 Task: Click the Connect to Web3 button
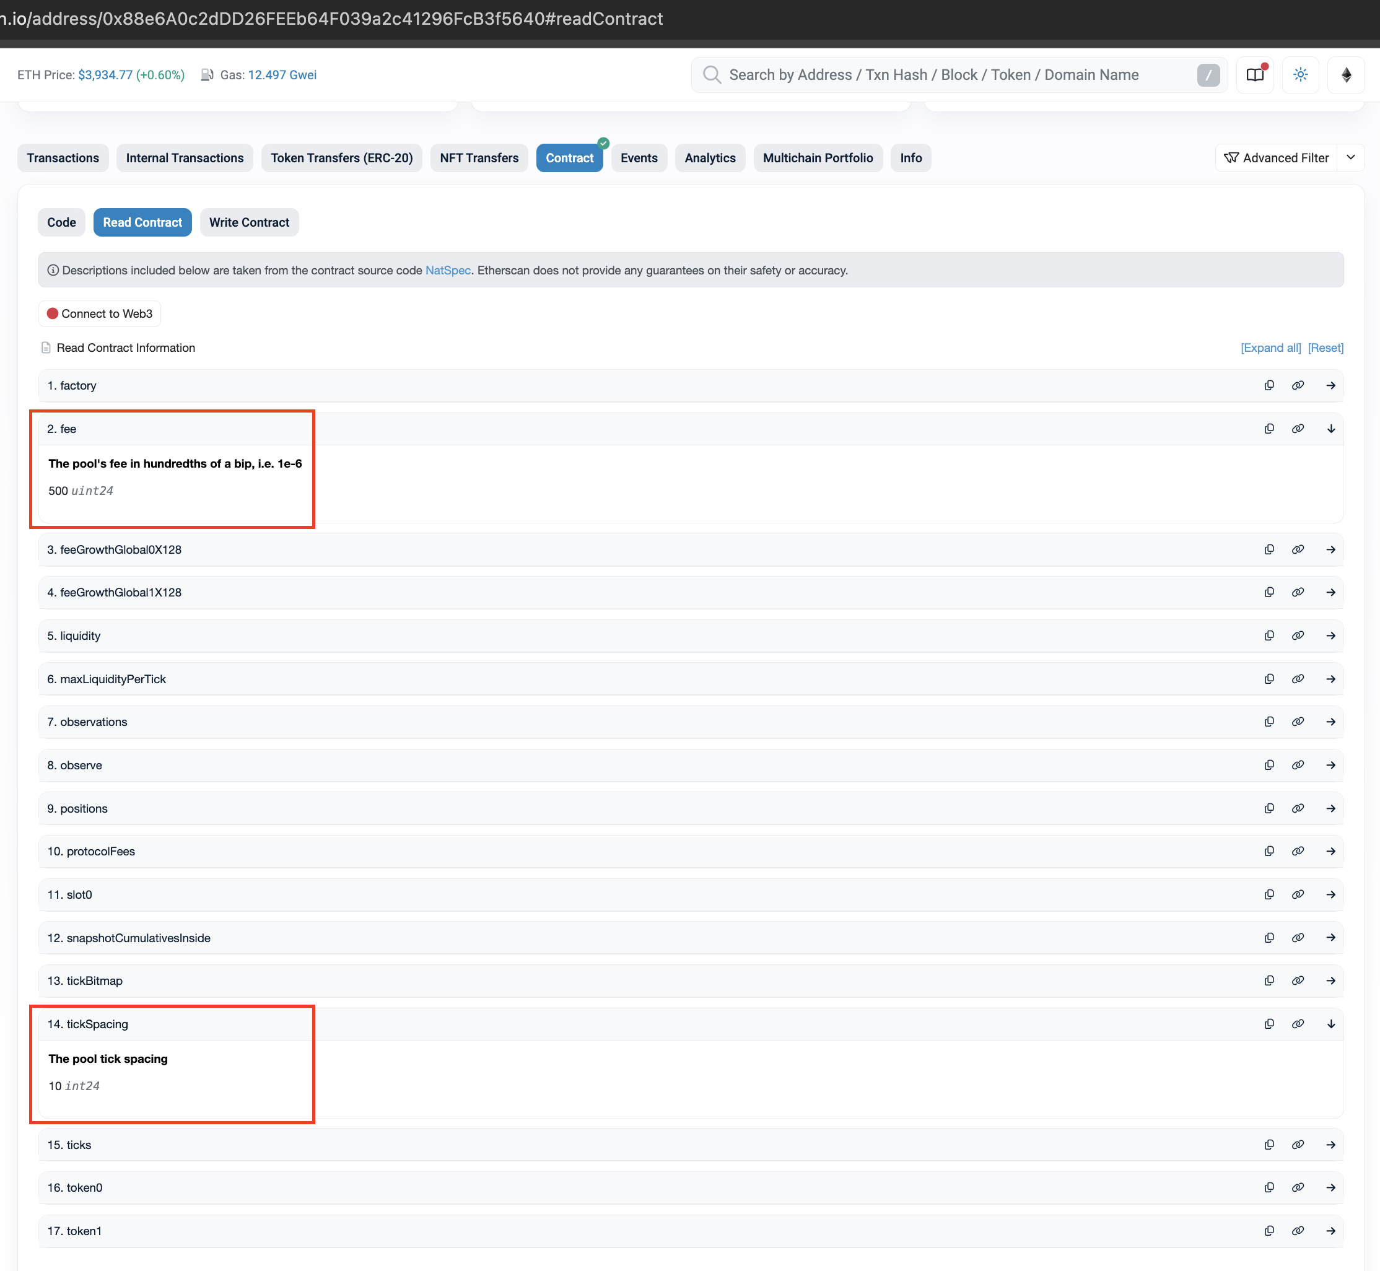click(x=100, y=313)
